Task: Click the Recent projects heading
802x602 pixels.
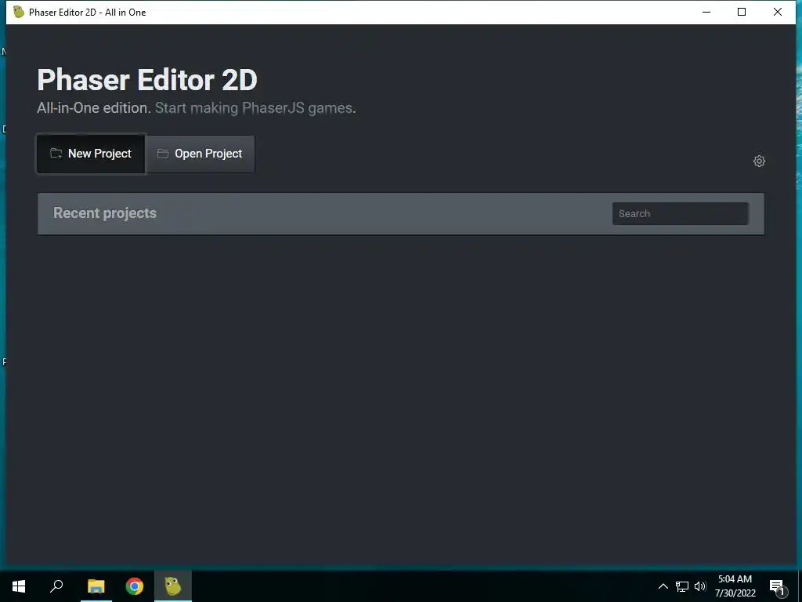Action: coord(105,213)
